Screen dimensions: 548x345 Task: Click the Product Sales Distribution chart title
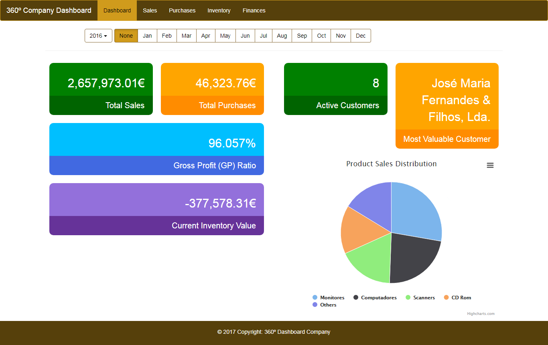coord(392,163)
